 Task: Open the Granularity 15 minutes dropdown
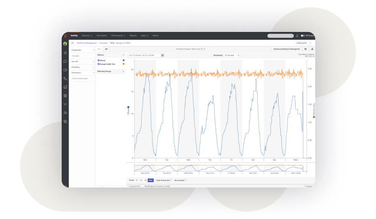(232, 55)
